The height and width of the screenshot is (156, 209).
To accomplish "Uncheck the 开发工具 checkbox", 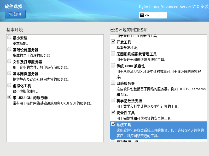I will coord(113,41).
